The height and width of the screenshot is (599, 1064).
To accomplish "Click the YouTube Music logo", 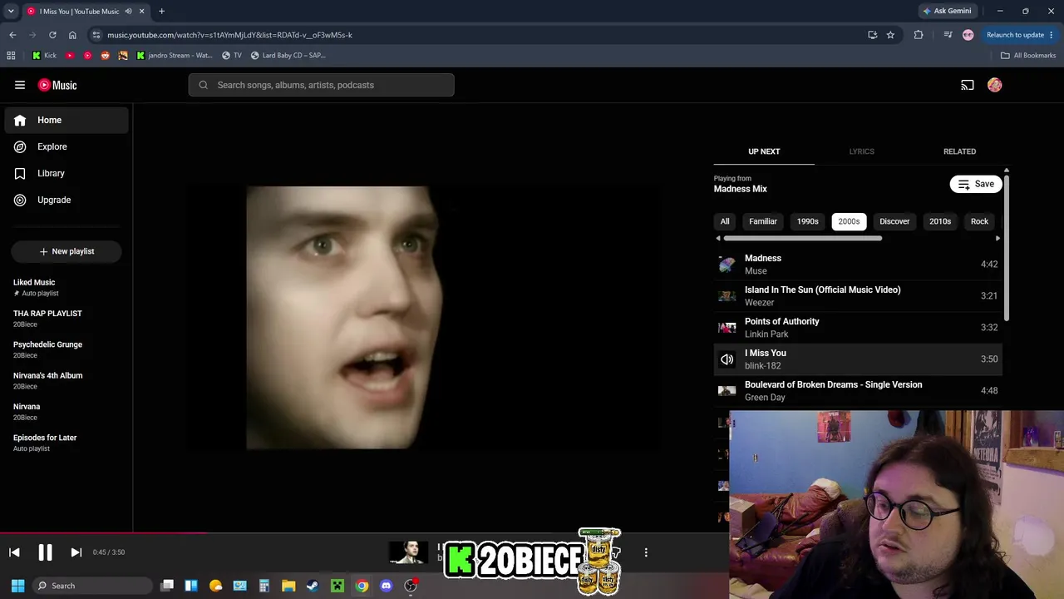I will (x=57, y=85).
